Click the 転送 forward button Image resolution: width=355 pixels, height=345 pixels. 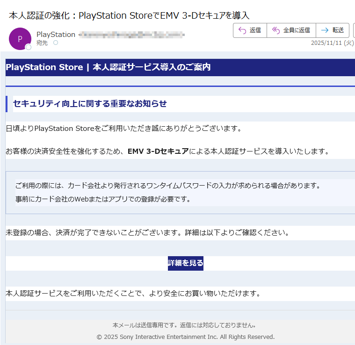pos(333,30)
